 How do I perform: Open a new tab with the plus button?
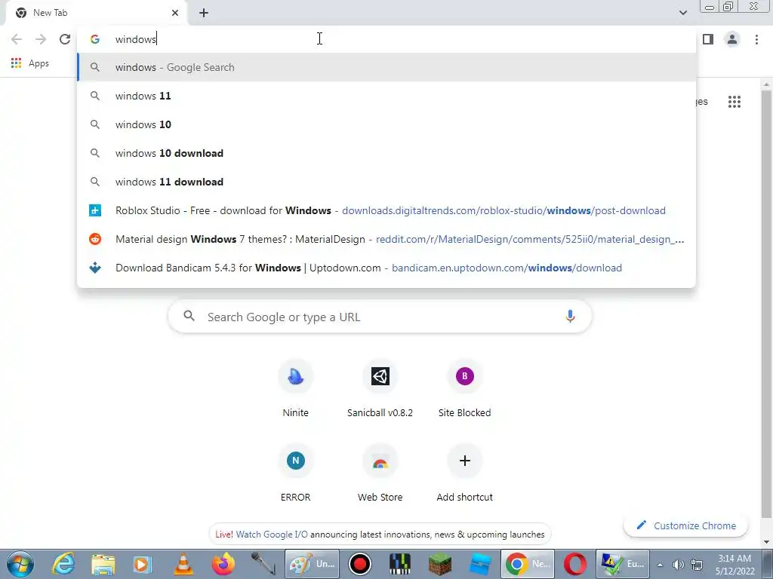[x=204, y=13]
